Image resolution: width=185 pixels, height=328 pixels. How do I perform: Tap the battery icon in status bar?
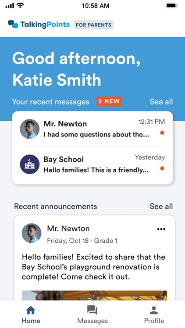172,6
